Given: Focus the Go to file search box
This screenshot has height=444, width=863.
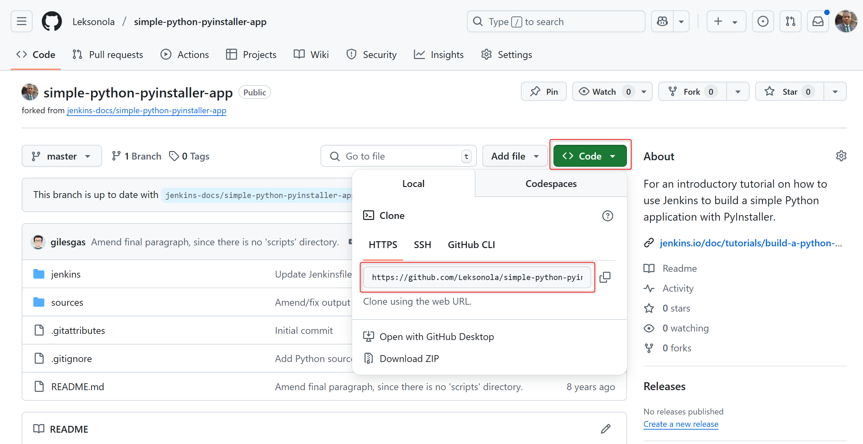Looking at the screenshot, I should point(399,156).
